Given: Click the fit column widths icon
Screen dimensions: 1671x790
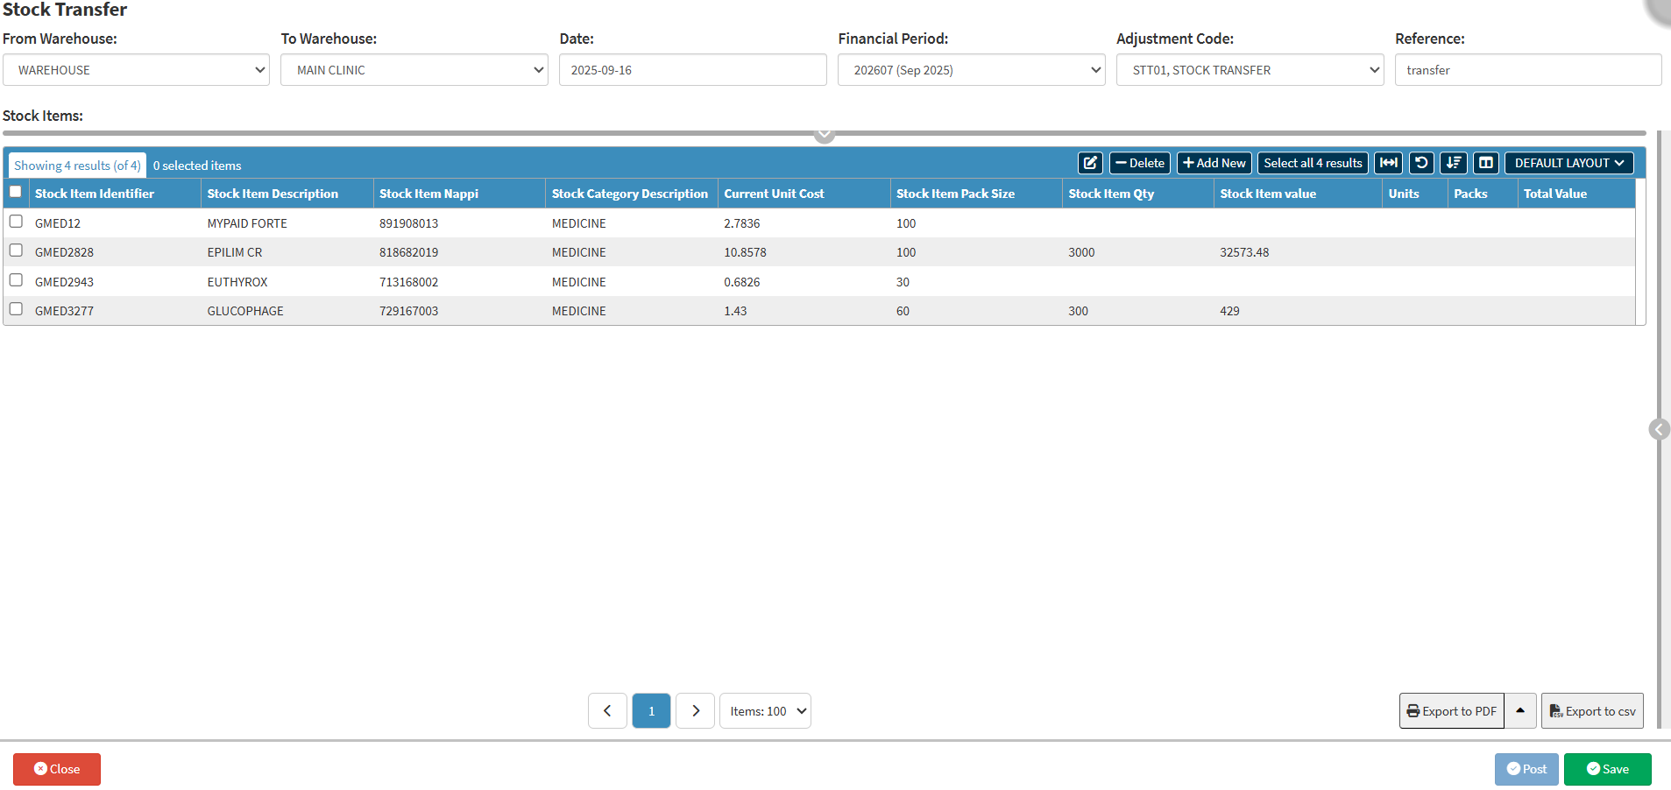Looking at the screenshot, I should 1388,163.
